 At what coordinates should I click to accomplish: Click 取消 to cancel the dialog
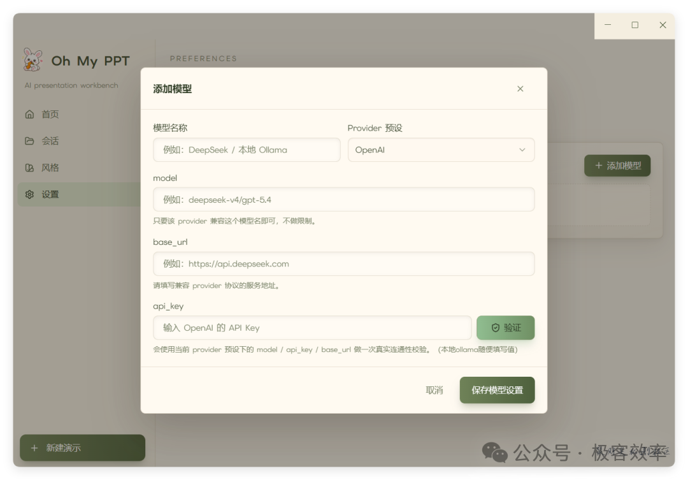coord(434,390)
